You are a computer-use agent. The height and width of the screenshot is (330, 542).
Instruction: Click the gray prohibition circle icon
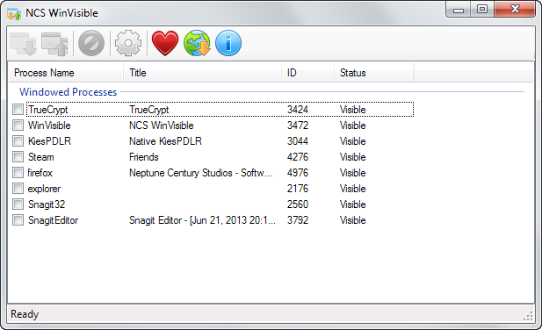pyautogui.click(x=91, y=43)
